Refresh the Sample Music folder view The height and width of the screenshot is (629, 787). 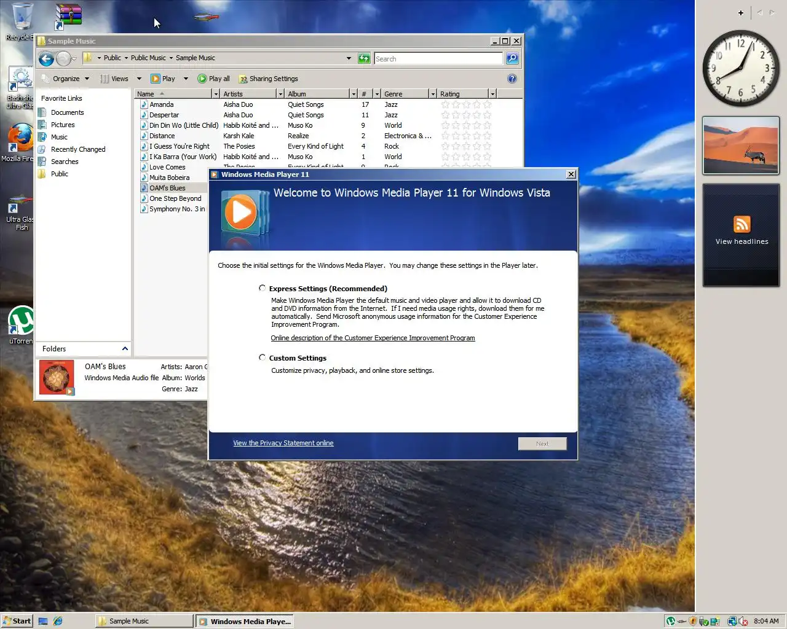(x=364, y=58)
